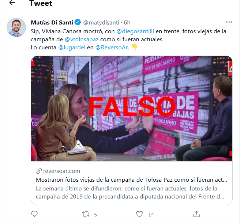Open the Mostraron fotos viejas article headline
This screenshot has height=223, width=240.
[x=131, y=180]
